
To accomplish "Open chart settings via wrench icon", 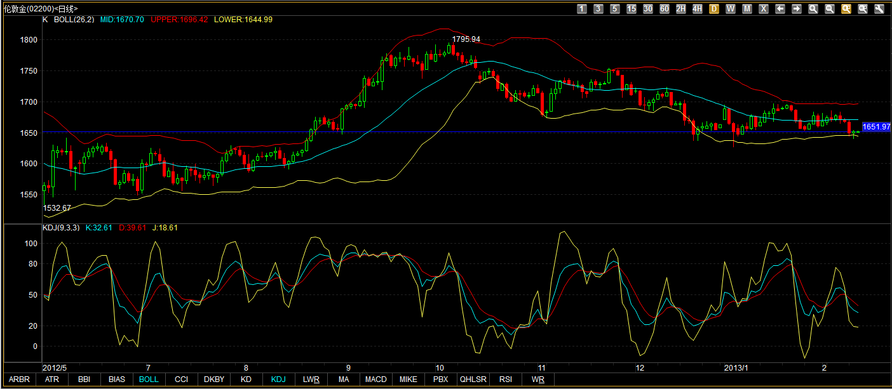I will (x=879, y=9).
